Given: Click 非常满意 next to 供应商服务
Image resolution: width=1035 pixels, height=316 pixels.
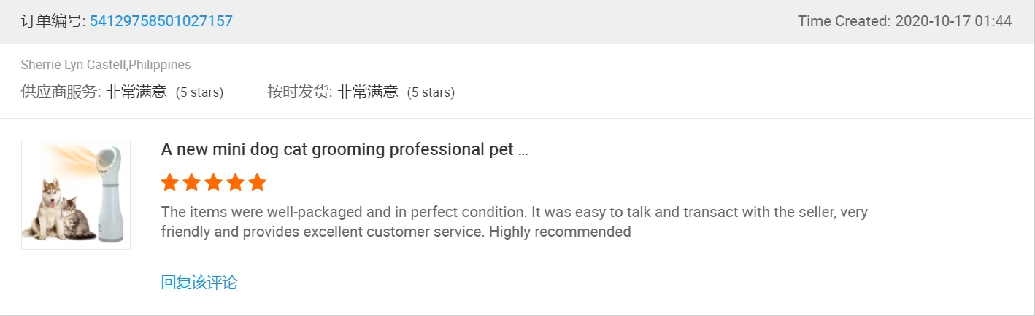Looking at the screenshot, I should pyautogui.click(x=136, y=92).
